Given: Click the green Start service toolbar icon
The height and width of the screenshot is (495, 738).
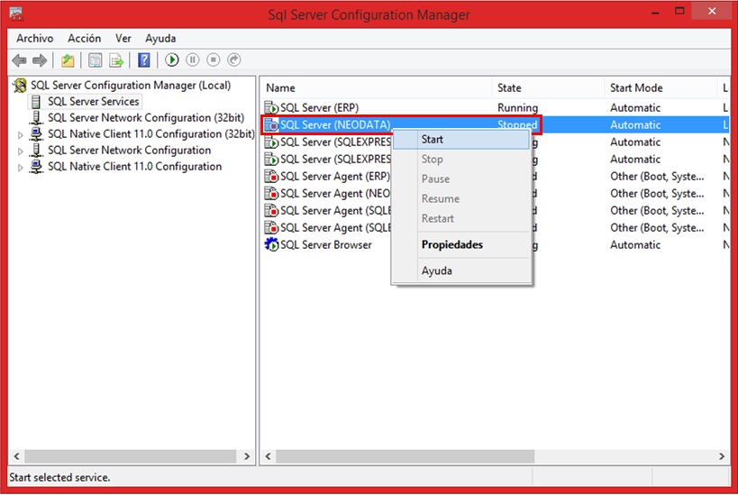Looking at the screenshot, I should pos(172,60).
